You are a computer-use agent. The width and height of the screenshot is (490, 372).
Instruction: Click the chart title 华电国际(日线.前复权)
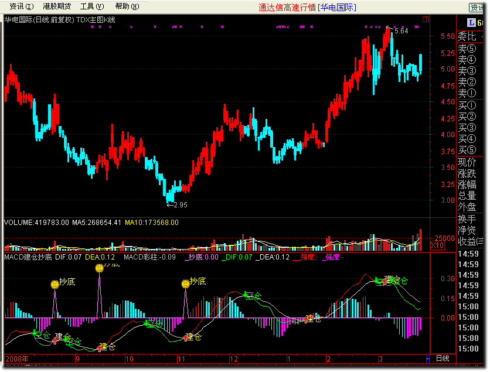(39, 20)
